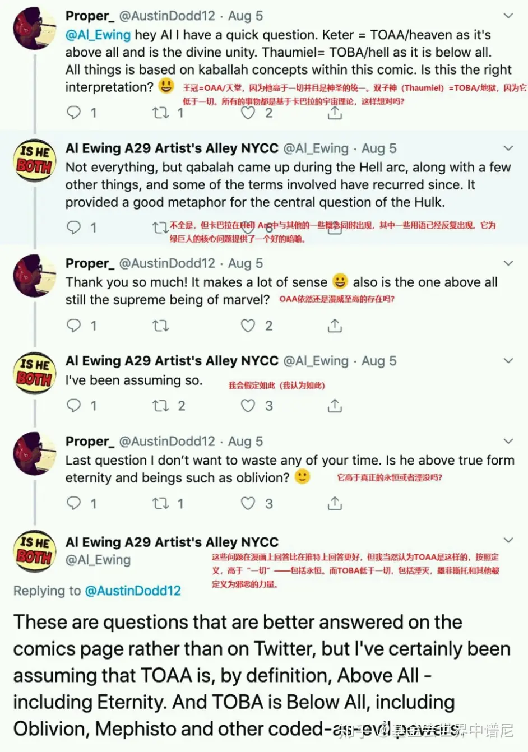Expand options chevron on Al Ewing's qabalah tweet
The width and height of the screenshot is (528, 752).
tap(508, 148)
